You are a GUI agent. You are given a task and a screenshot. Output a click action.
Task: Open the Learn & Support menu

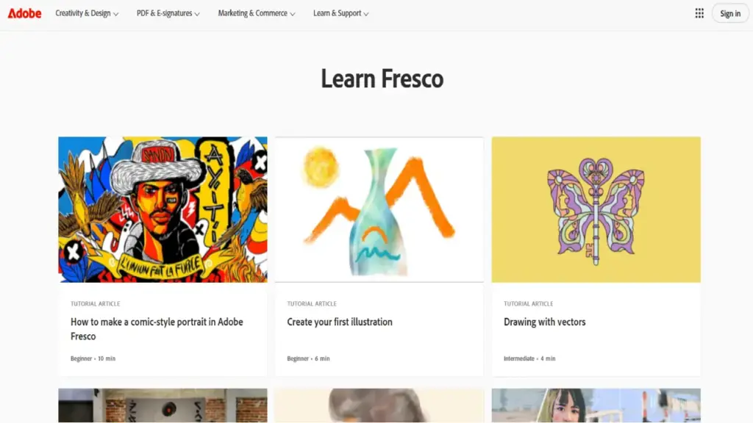(x=340, y=12)
